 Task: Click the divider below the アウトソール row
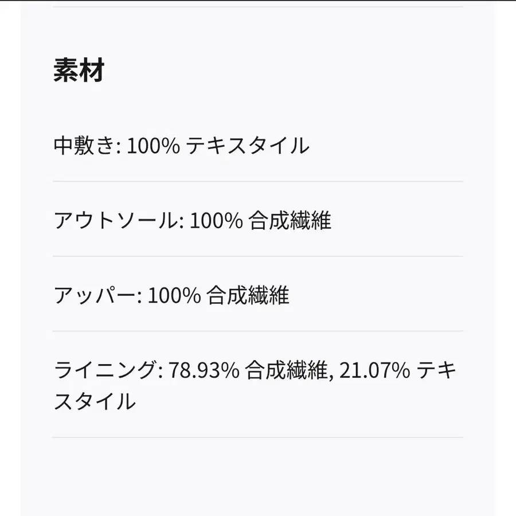click(257, 256)
